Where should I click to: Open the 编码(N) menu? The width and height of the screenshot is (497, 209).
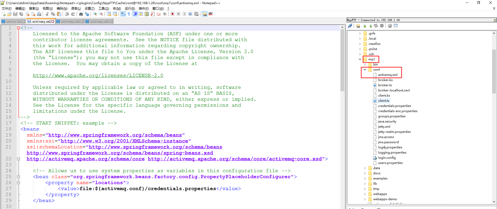click(x=62, y=9)
